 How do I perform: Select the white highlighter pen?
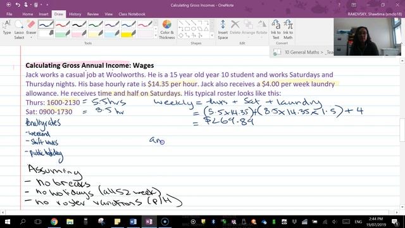pyautogui.click(x=46, y=34)
